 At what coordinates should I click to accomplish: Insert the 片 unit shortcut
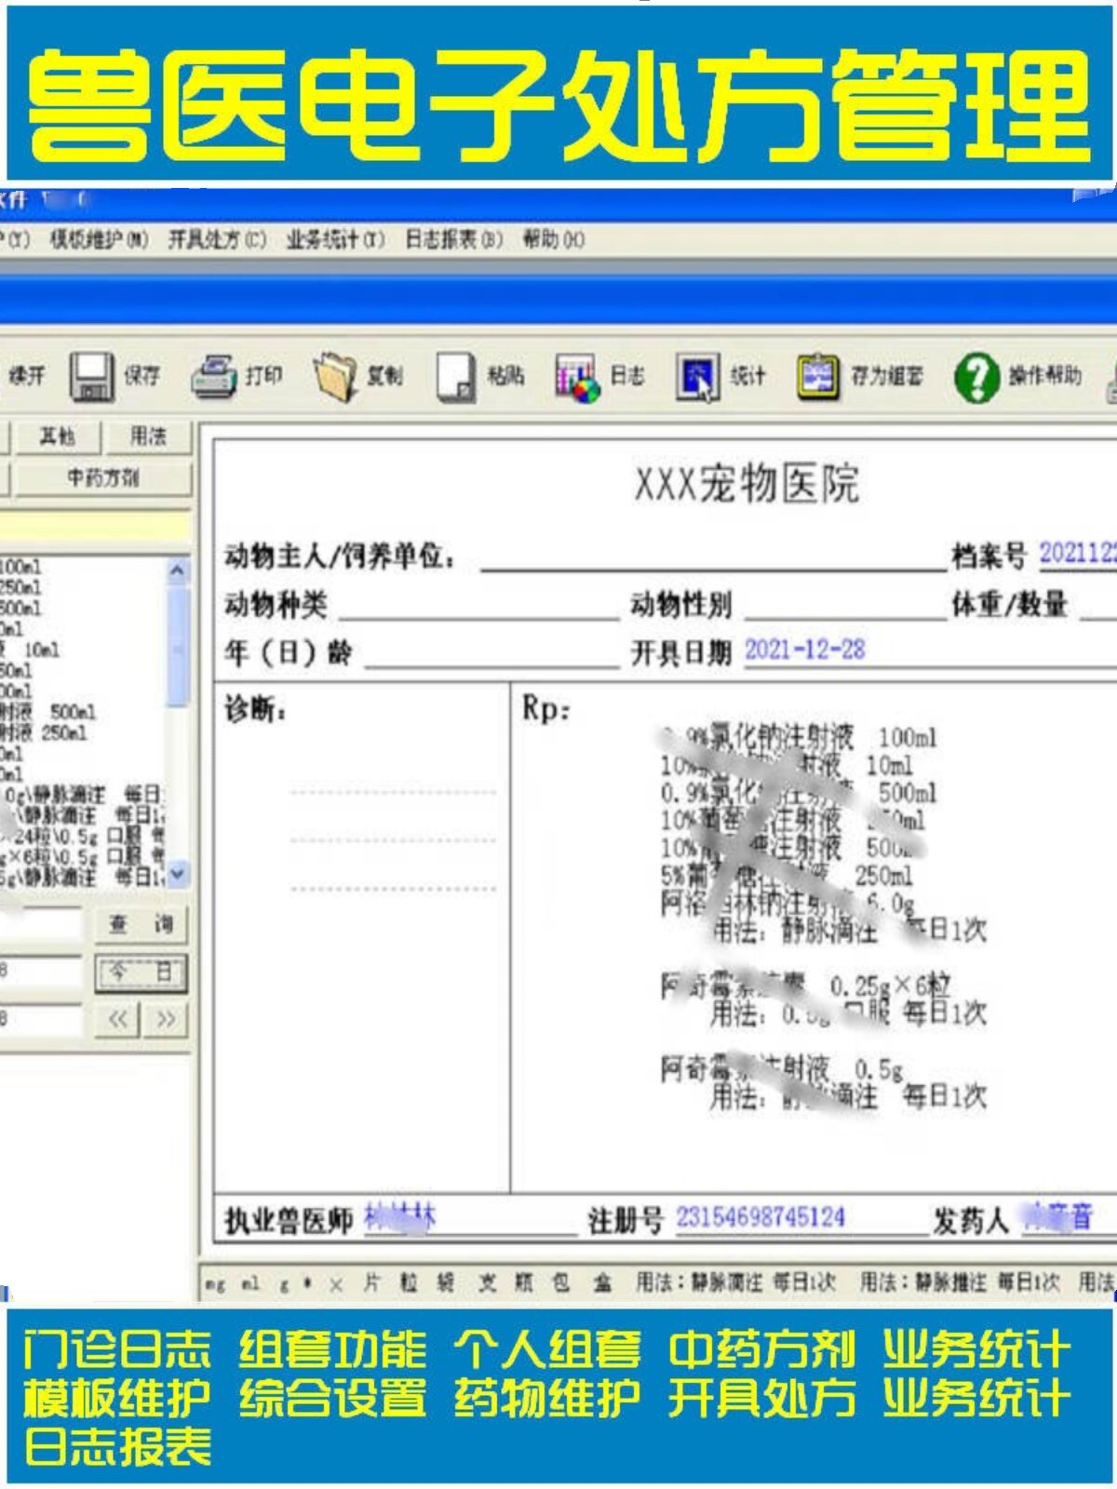pos(371,1283)
